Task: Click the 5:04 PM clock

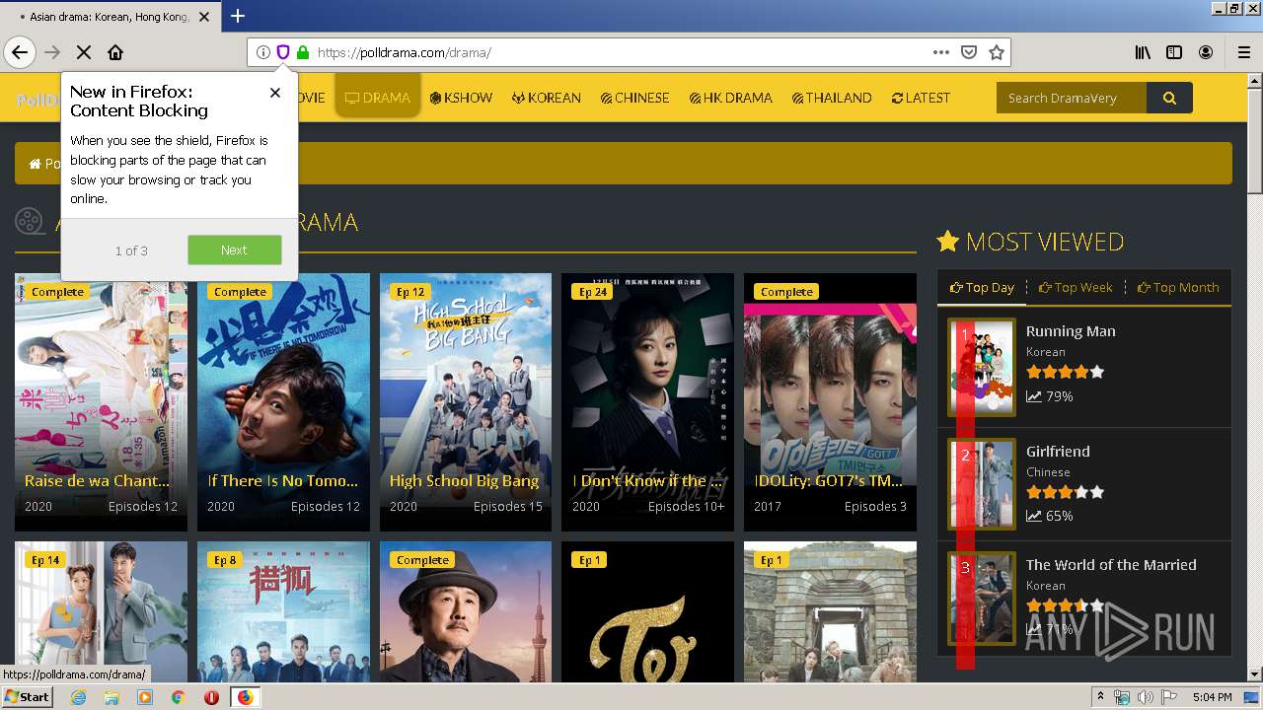Action: (1212, 697)
